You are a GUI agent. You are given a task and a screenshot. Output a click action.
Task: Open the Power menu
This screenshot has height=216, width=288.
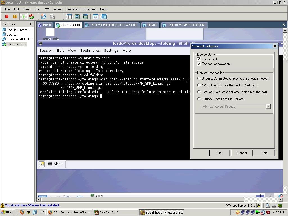pyautogui.click(x=58, y=9)
